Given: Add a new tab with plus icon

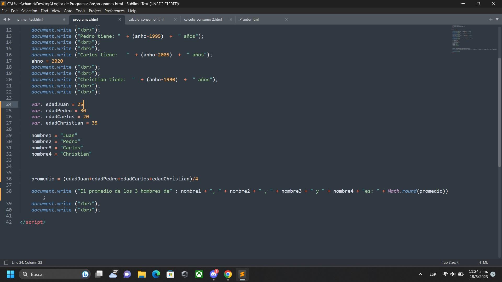Looking at the screenshot, I should click(490, 19).
